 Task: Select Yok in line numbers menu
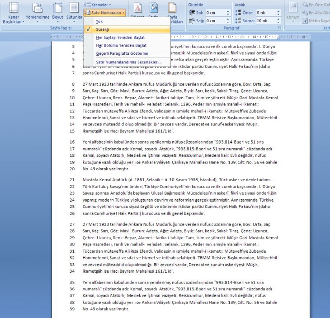coord(127,21)
